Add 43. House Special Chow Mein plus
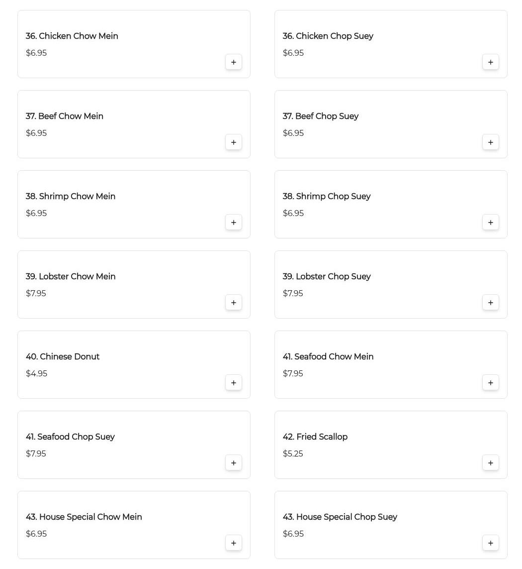The width and height of the screenshot is (522, 569). pos(234,543)
